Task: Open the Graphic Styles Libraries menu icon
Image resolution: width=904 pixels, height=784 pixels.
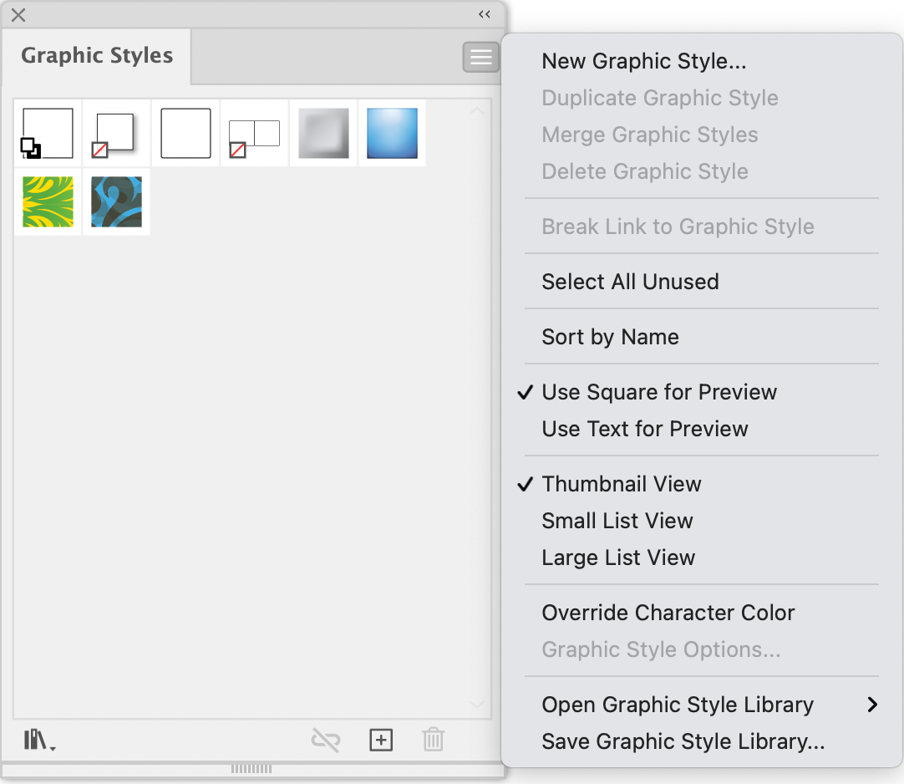Action: (39, 740)
